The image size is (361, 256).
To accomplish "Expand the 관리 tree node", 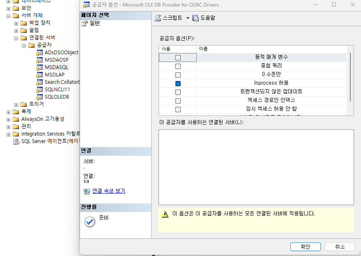I will [x=9, y=127].
